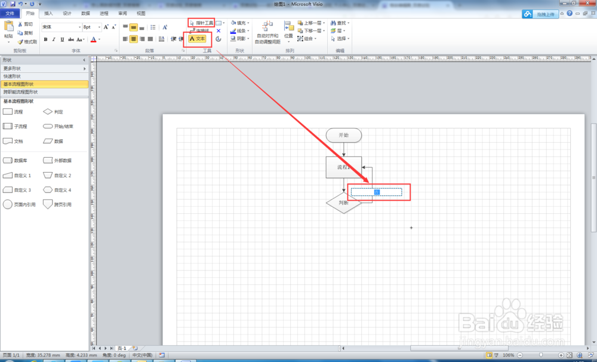
Task: Toggle Strikethrough formatting
Action: 71,39
